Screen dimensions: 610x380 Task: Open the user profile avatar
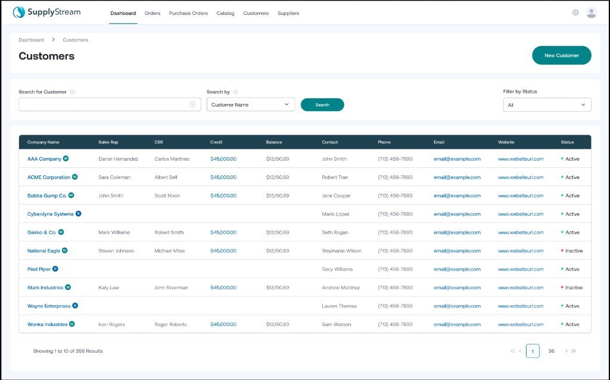click(592, 13)
